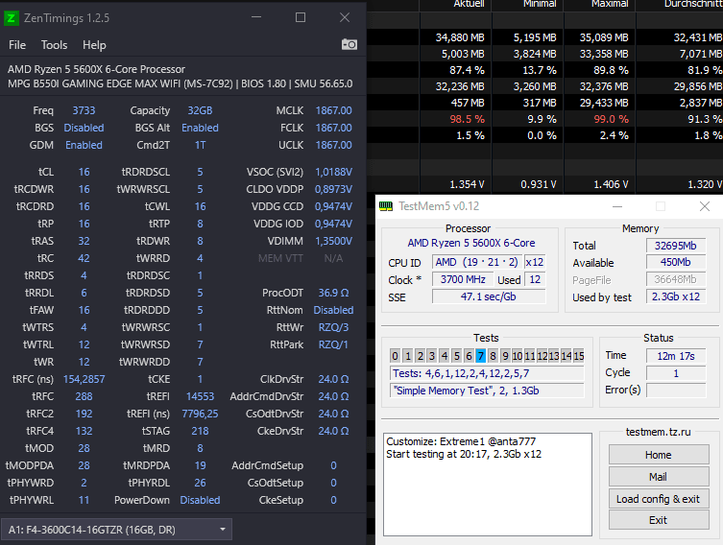The image size is (723, 545).
Task: Open the Tools menu in ZenTimings
Action: [54, 45]
